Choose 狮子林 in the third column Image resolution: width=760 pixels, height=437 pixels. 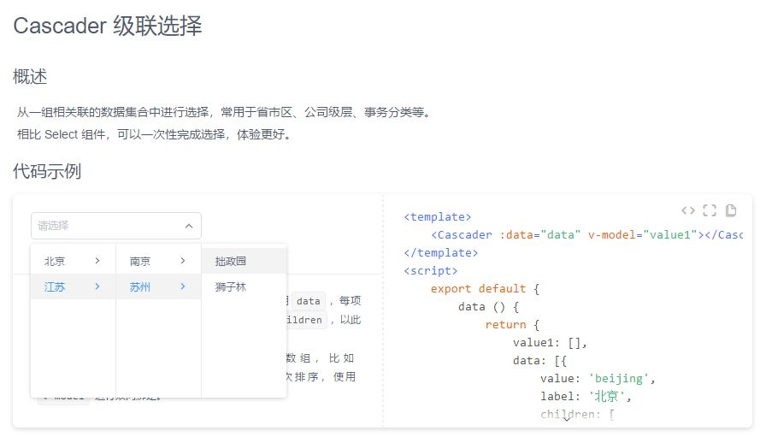click(244, 286)
